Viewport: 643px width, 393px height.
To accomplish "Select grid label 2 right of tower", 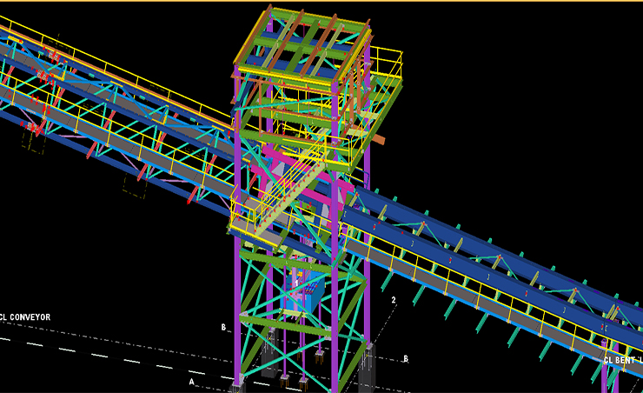I will click(x=394, y=300).
